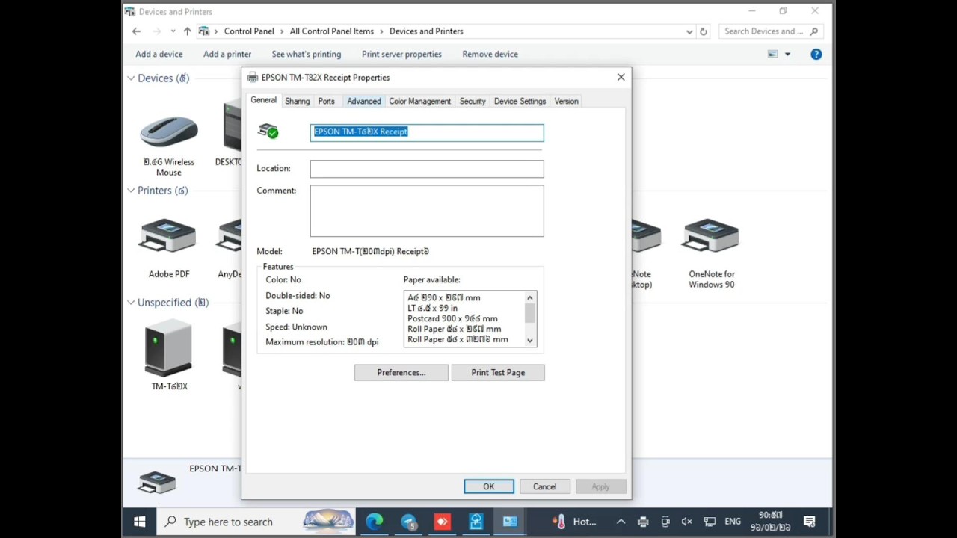Click the Location input field

coord(427,169)
